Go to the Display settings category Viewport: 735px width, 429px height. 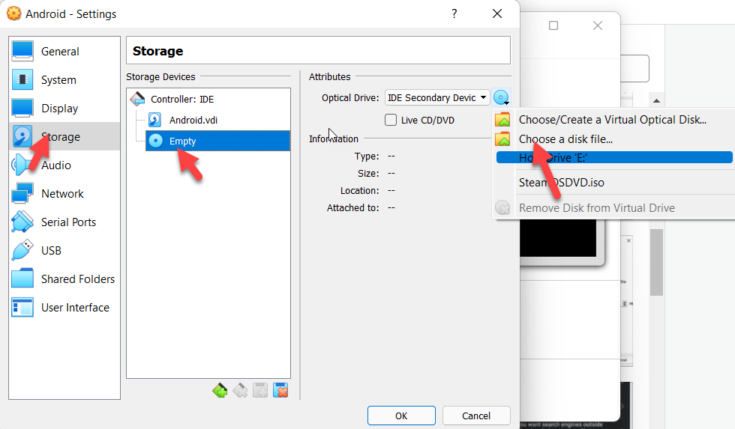59,109
